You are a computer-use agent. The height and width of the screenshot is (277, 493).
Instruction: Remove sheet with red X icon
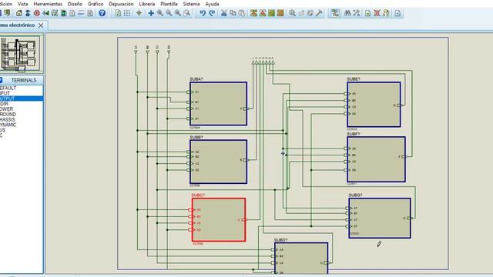click(377, 13)
